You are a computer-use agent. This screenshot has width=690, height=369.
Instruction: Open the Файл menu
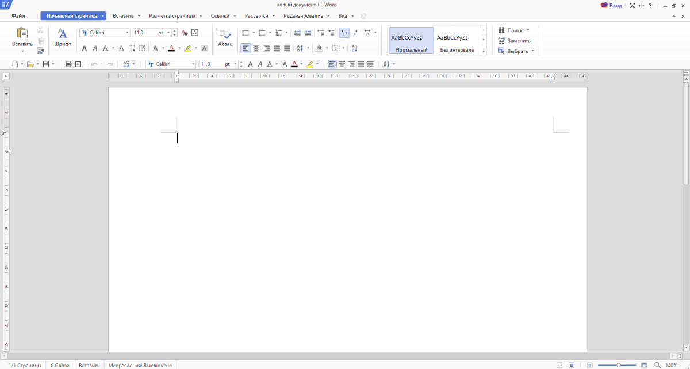18,16
